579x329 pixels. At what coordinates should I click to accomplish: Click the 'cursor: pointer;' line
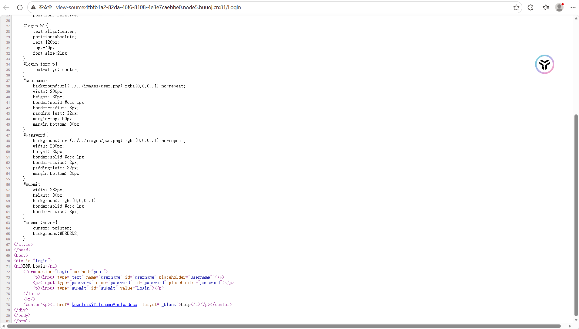click(52, 228)
